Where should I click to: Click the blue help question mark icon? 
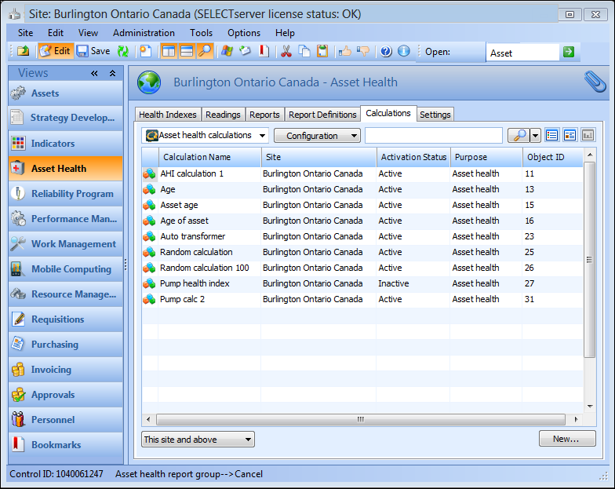click(386, 51)
